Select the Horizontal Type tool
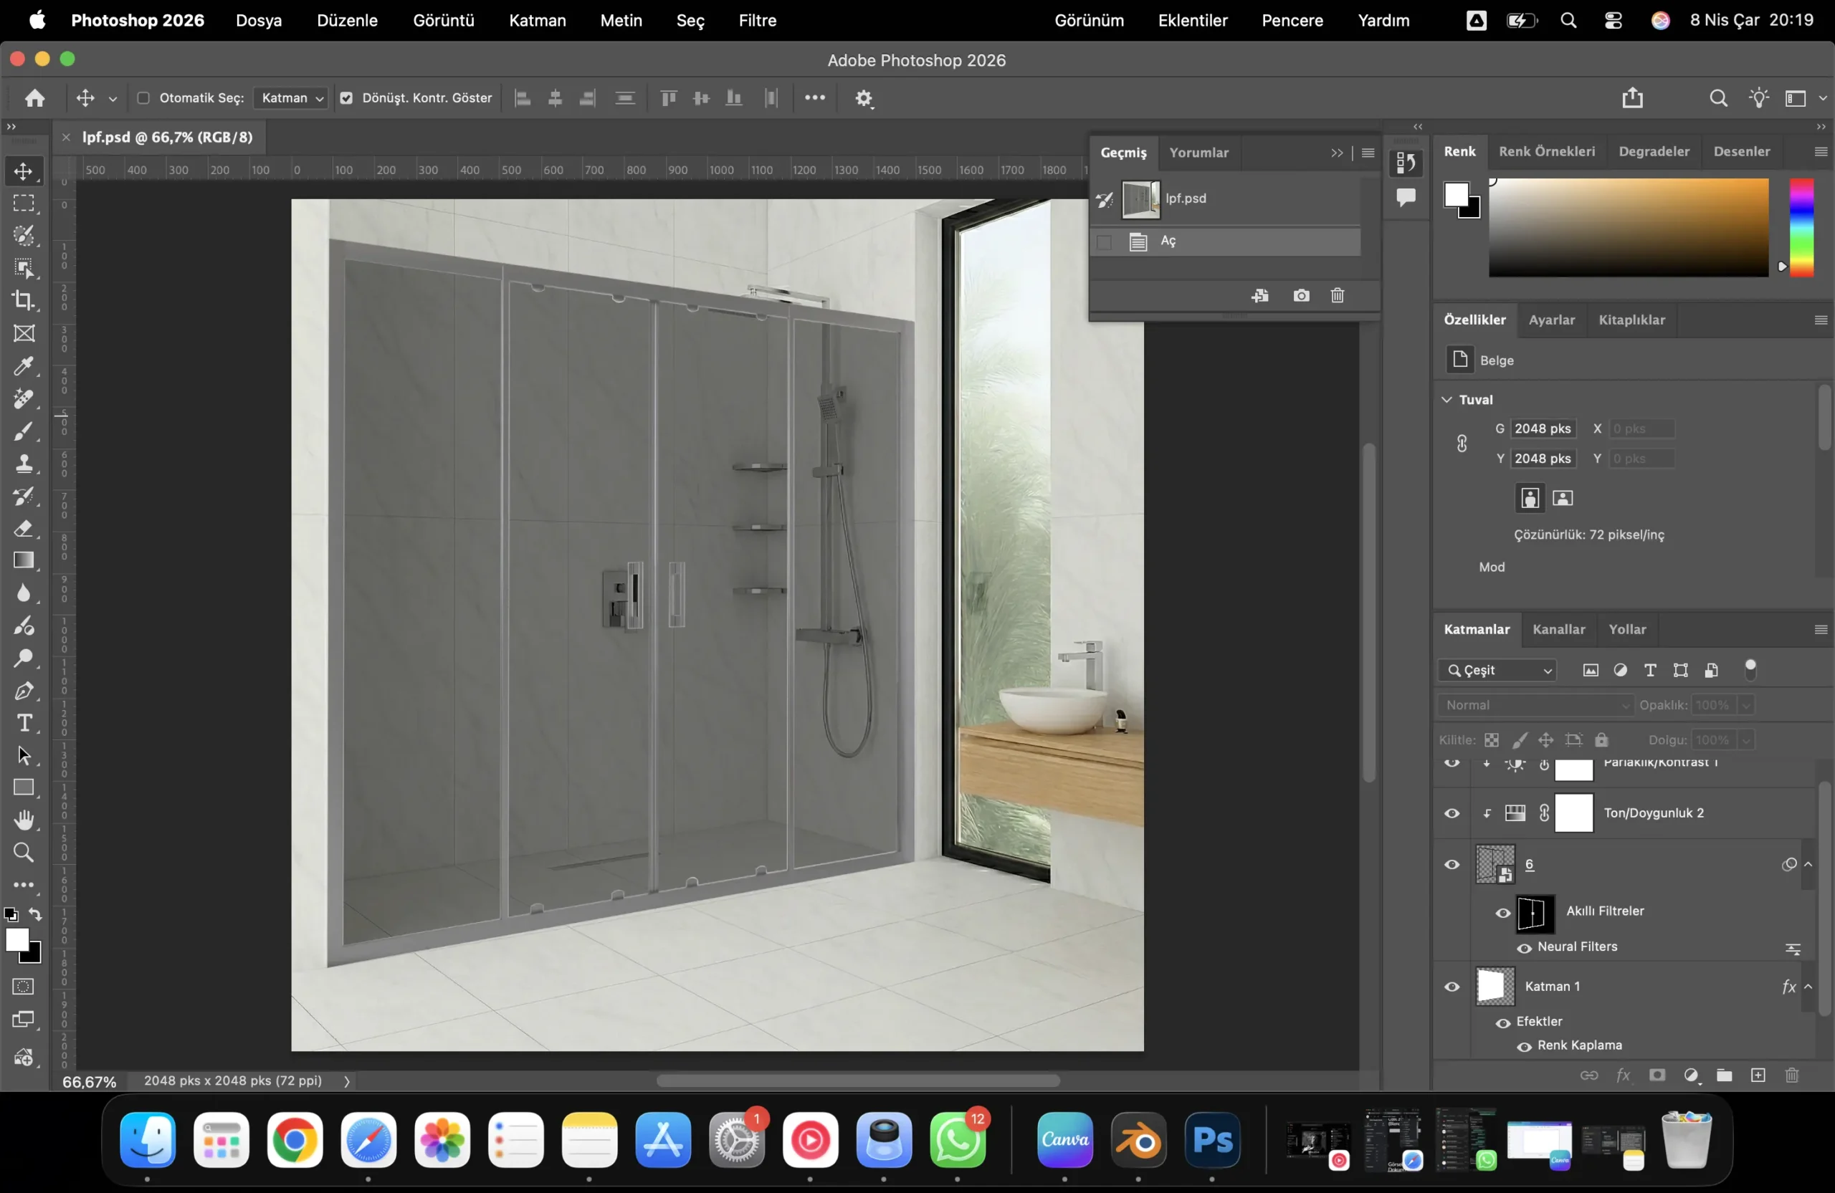This screenshot has height=1193, width=1835. pyautogui.click(x=24, y=723)
